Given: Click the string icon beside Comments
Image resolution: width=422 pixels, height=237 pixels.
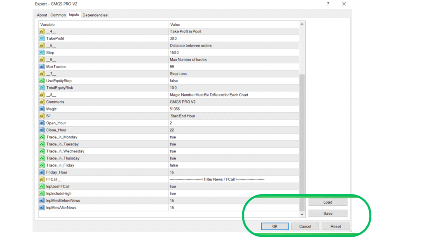Looking at the screenshot, I should point(42,102).
